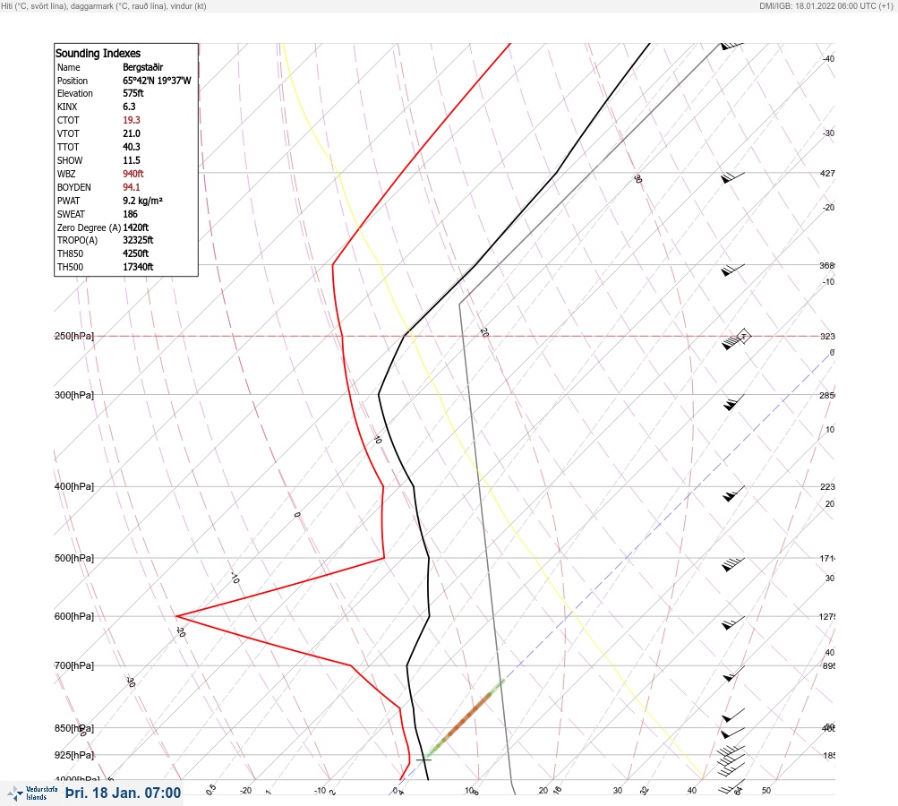The image size is (898, 806).
Task: Click the '400[hPa]' pressure label
Action: 74,486
